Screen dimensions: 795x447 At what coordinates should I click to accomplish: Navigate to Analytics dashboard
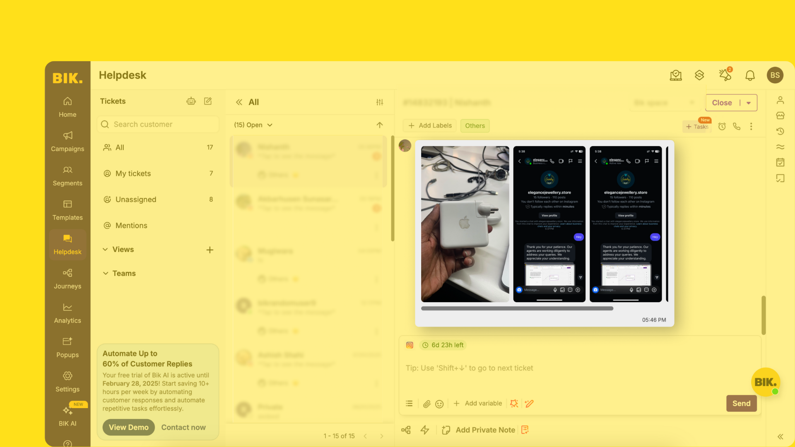67,313
